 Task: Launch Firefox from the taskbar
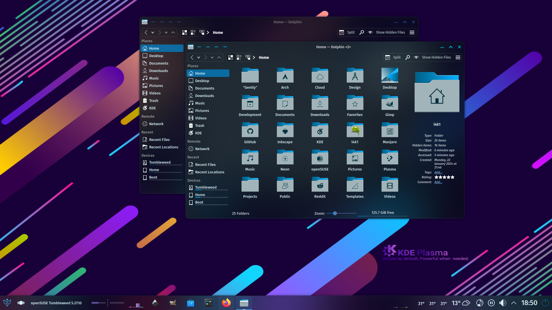[226, 303]
